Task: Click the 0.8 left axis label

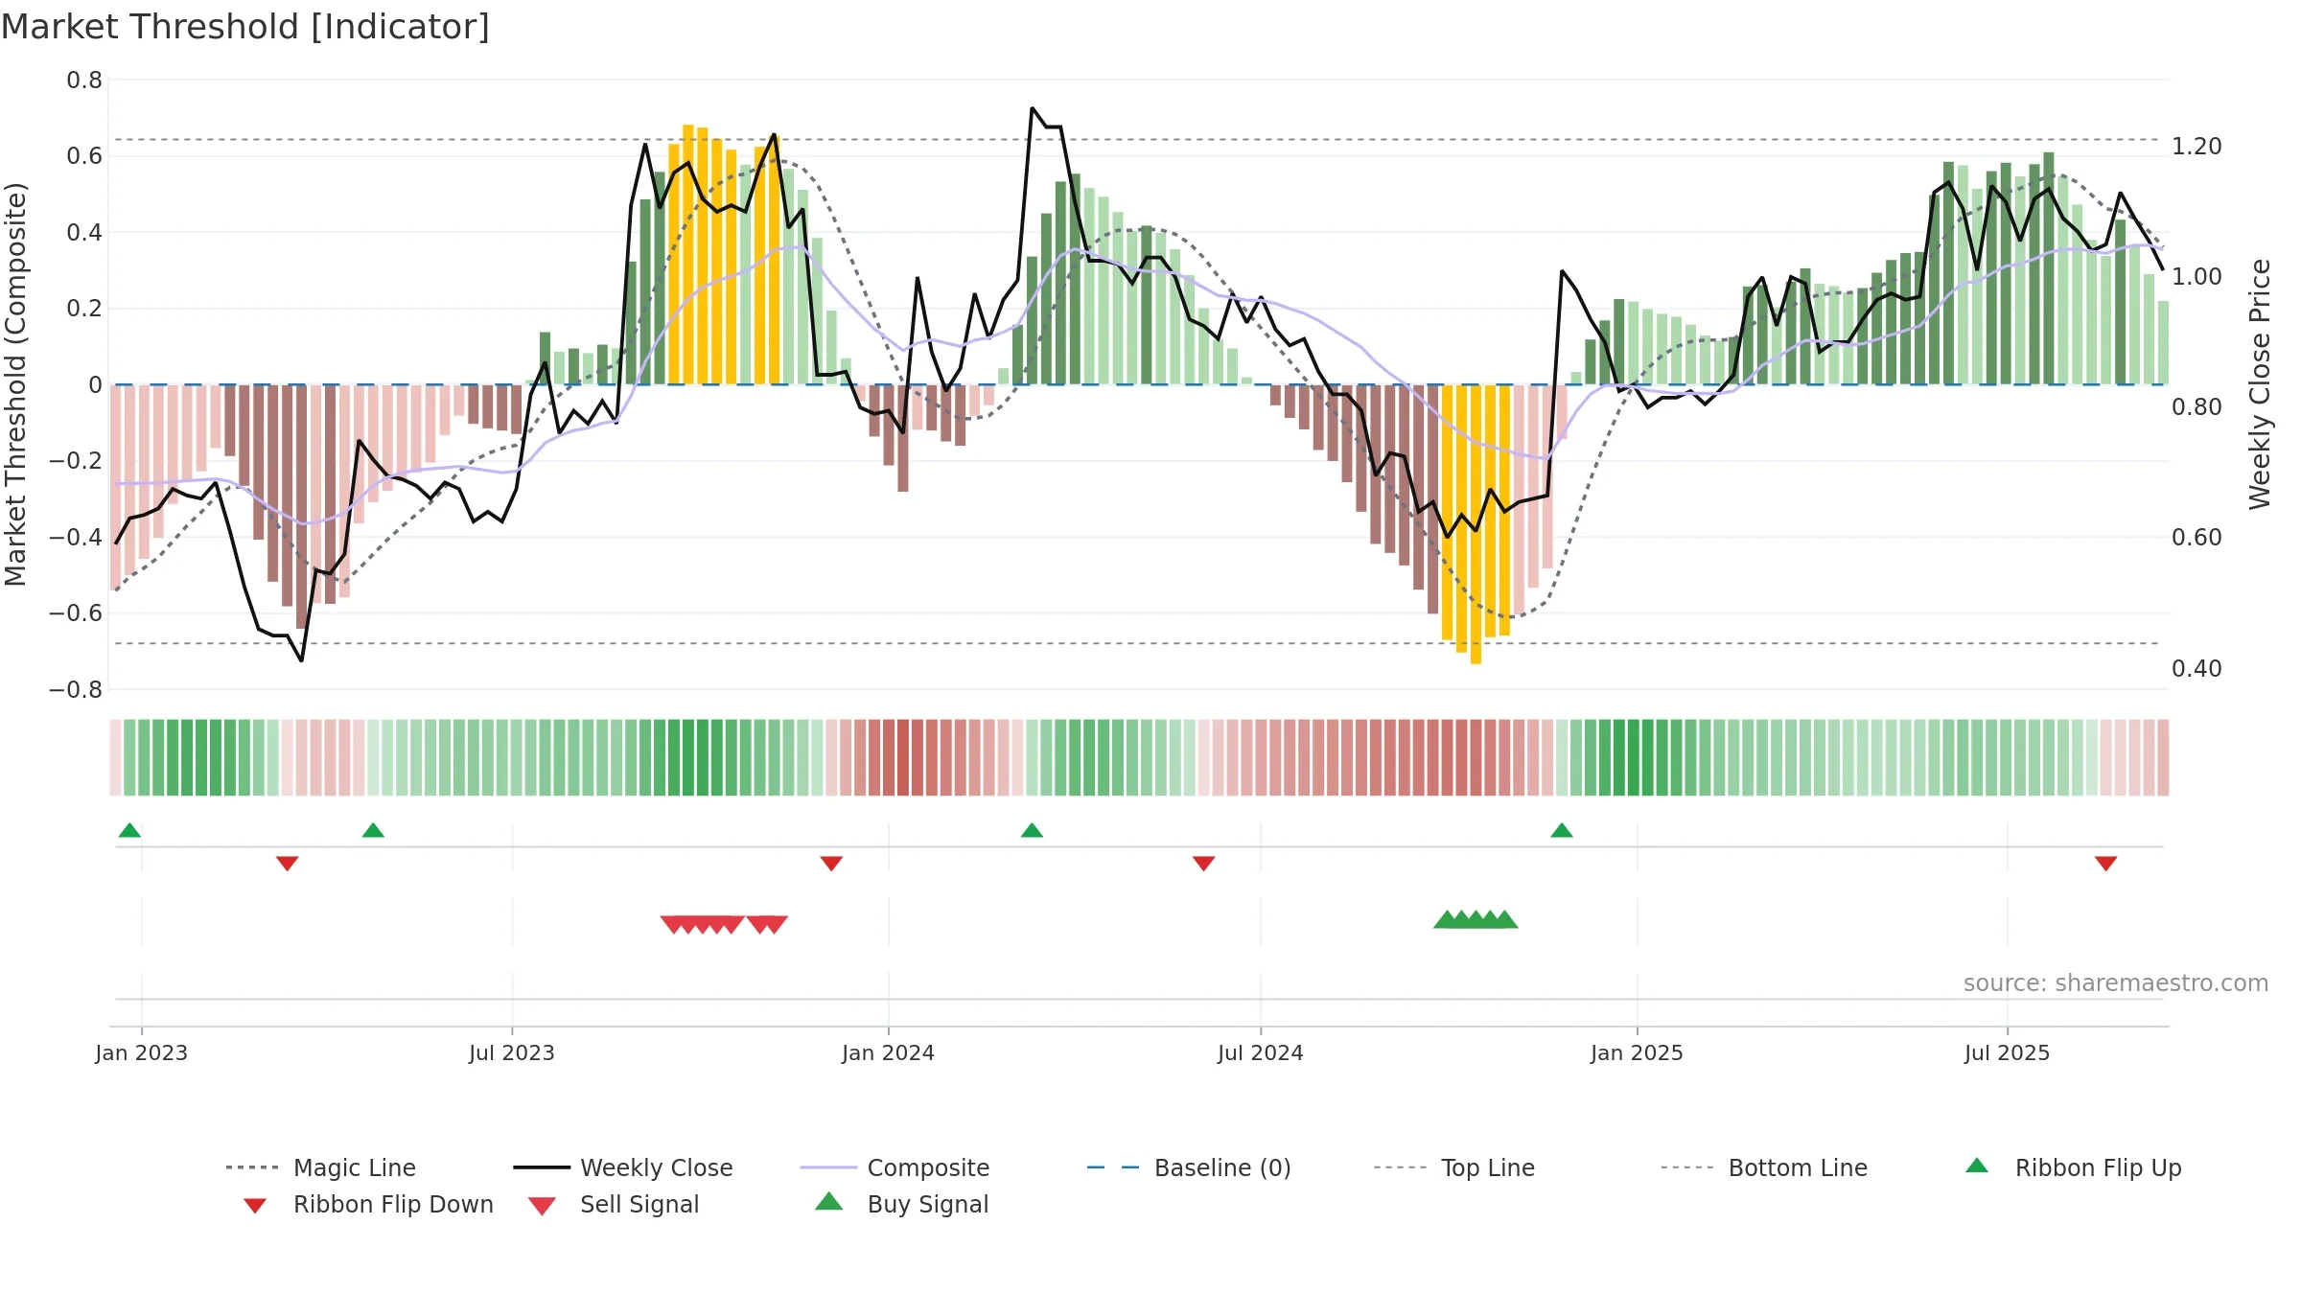Action: 84,81
